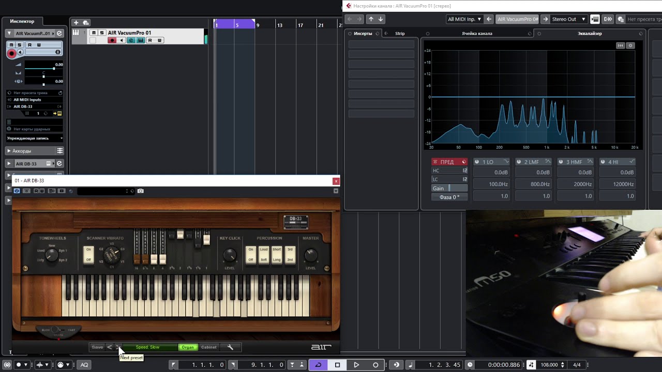Open All MIDI Inputs selector in Inspector
662x372 pixels.
click(x=35, y=100)
